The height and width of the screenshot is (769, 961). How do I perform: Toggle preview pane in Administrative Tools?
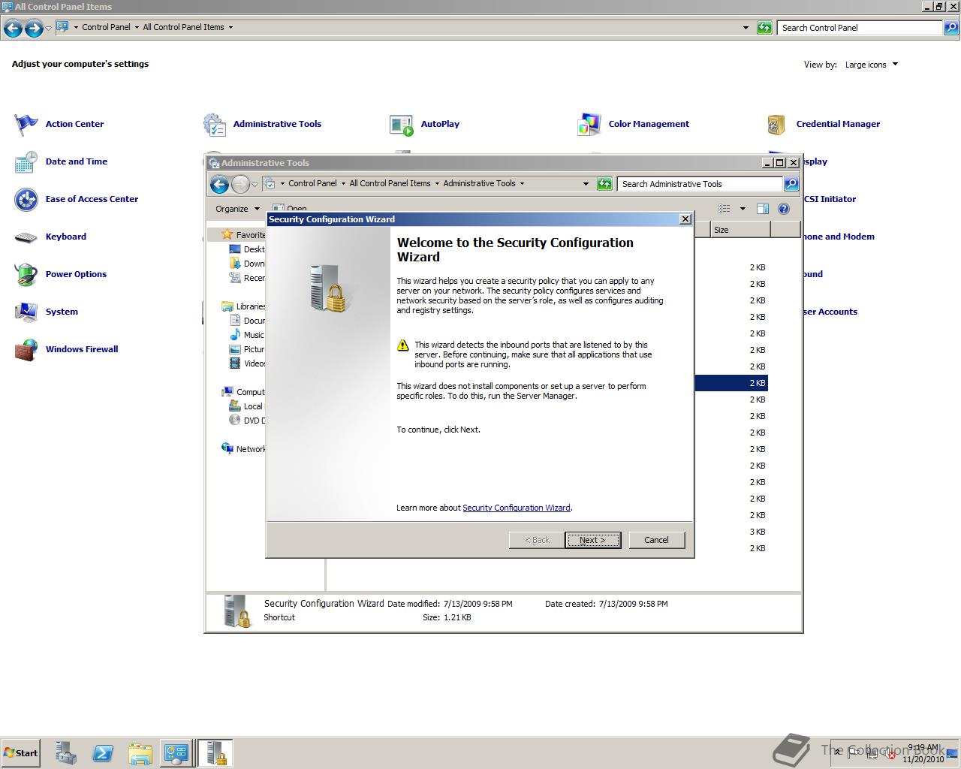click(763, 209)
